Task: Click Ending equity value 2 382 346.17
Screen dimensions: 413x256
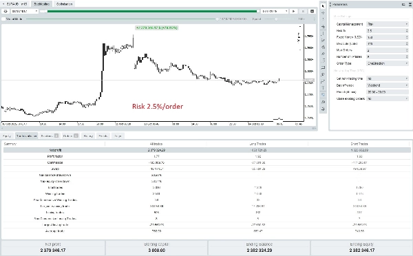Action: pyautogui.click(x=362, y=250)
